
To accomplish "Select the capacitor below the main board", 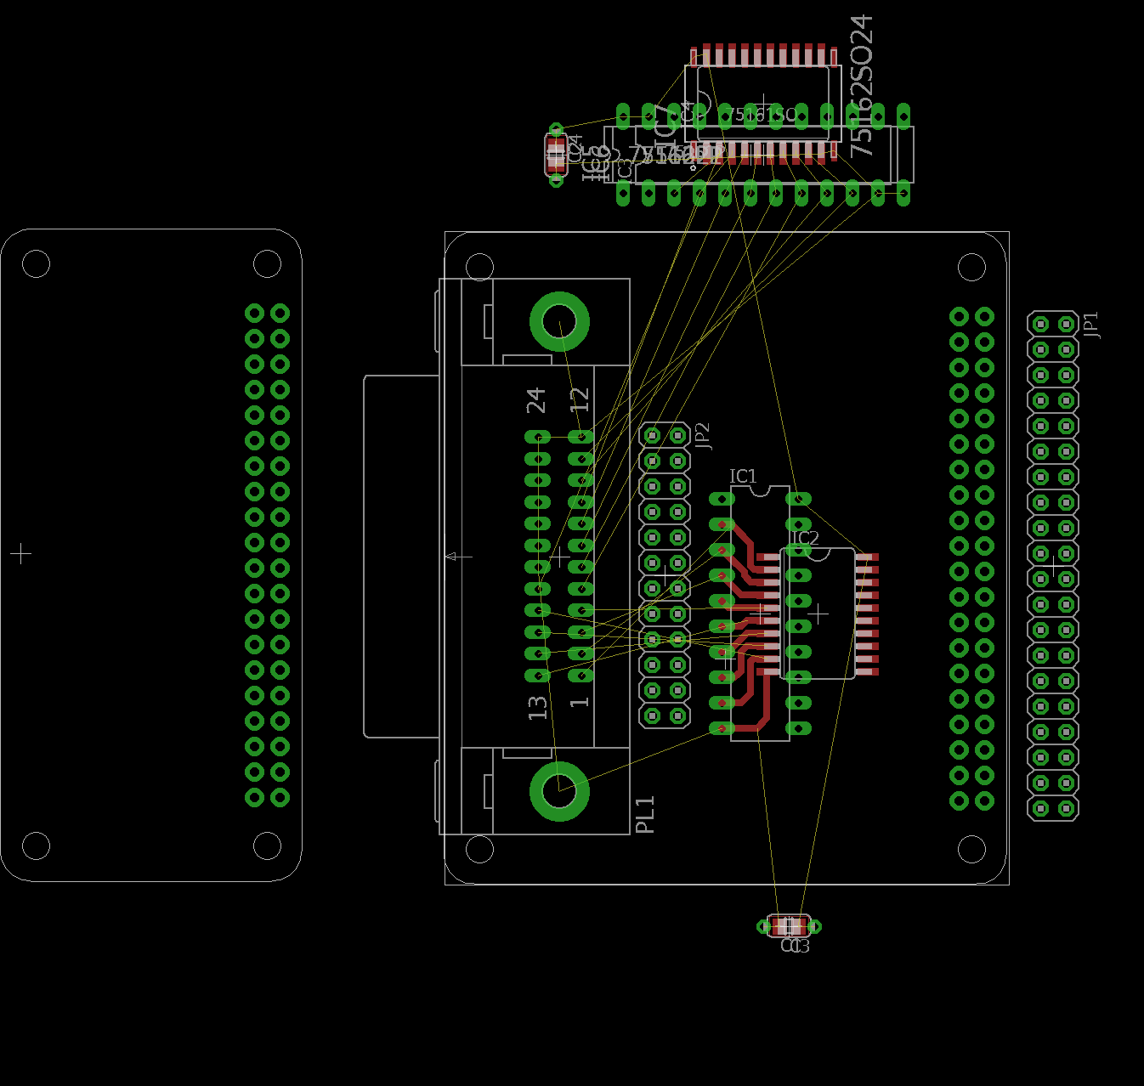I will click(790, 925).
